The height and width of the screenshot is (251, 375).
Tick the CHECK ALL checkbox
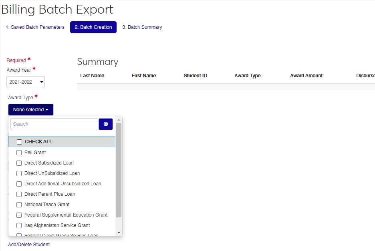tap(19, 142)
